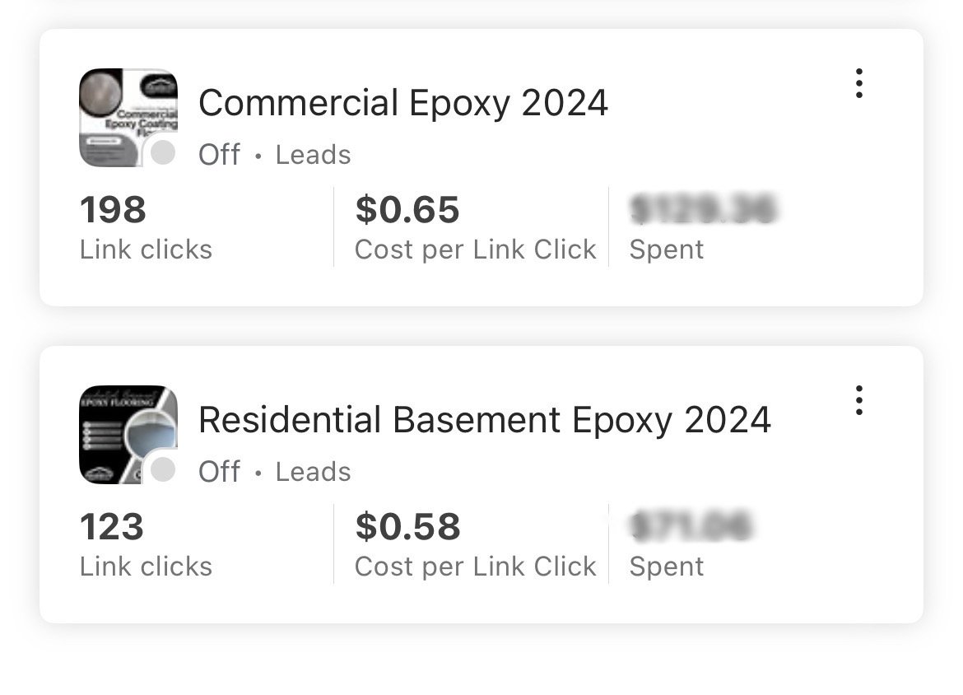Select the 198 Link clicks metric
Image resolution: width=963 pixels, height=695 pixels.
[x=146, y=226]
